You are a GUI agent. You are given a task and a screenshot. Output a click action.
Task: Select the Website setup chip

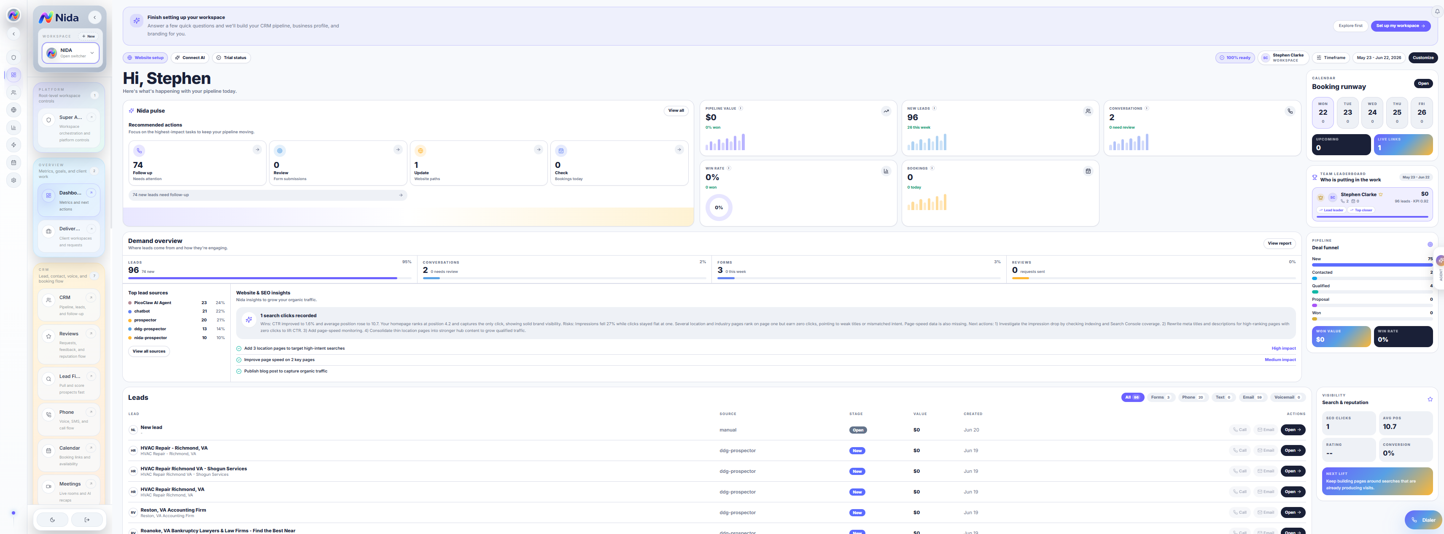[x=145, y=58]
